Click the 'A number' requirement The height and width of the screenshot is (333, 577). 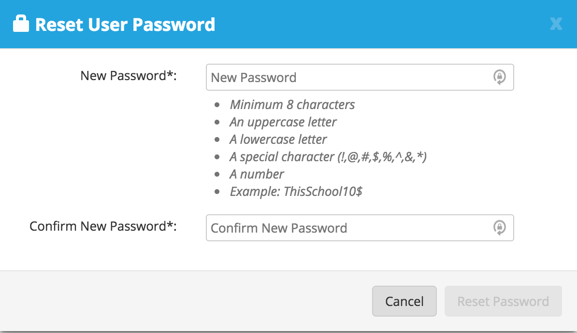(257, 174)
